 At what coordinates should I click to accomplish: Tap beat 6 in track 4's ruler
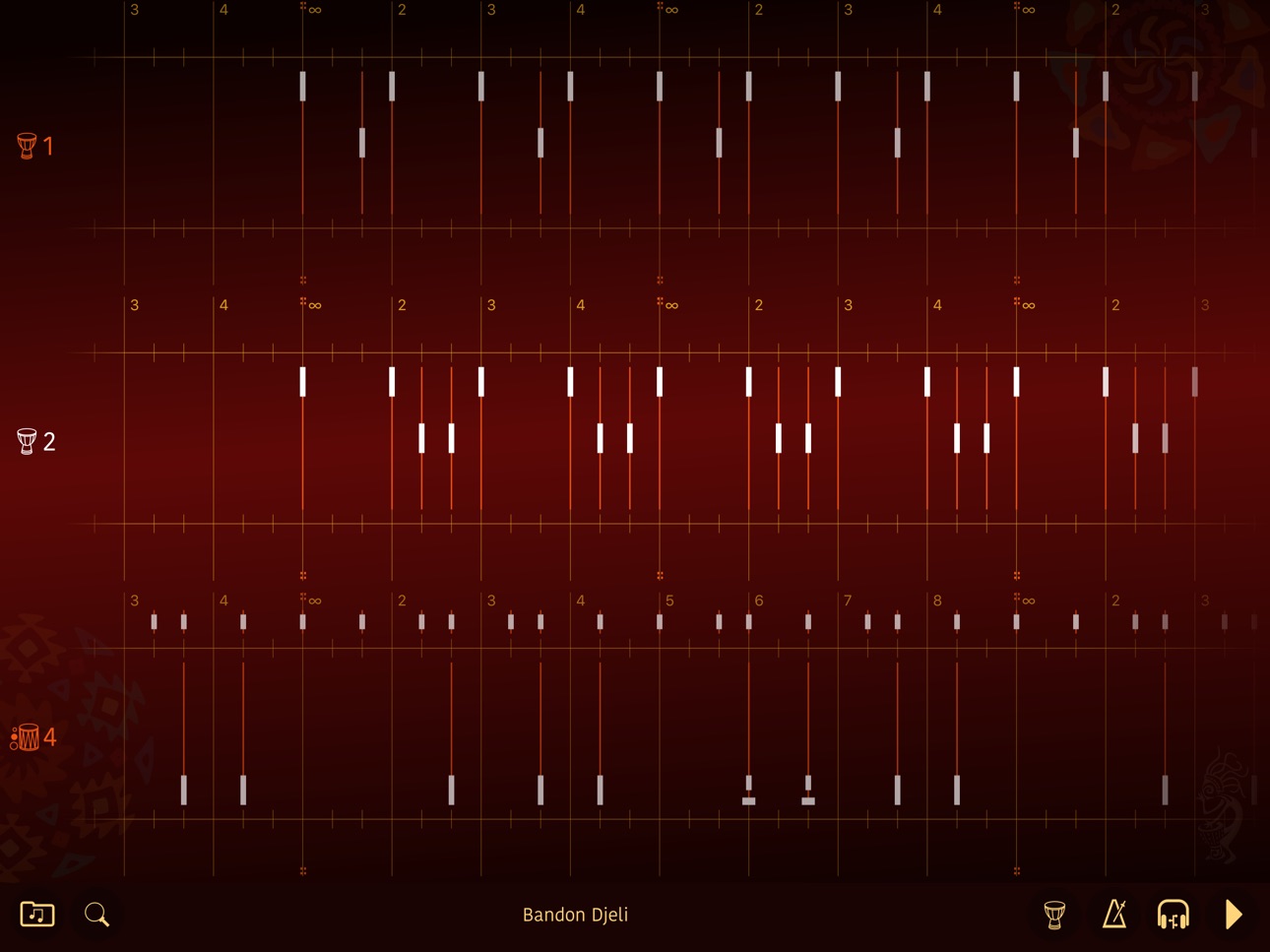(x=758, y=601)
